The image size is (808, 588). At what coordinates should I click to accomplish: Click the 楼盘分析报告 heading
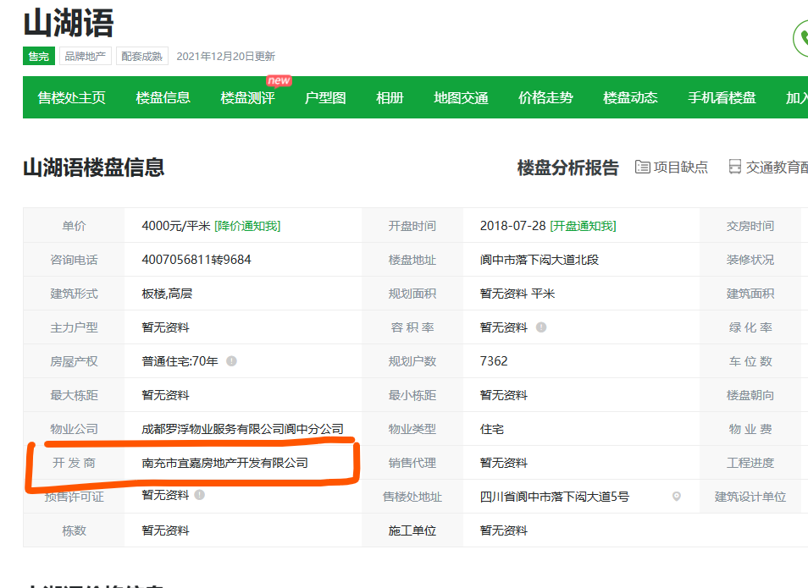(x=567, y=168)
